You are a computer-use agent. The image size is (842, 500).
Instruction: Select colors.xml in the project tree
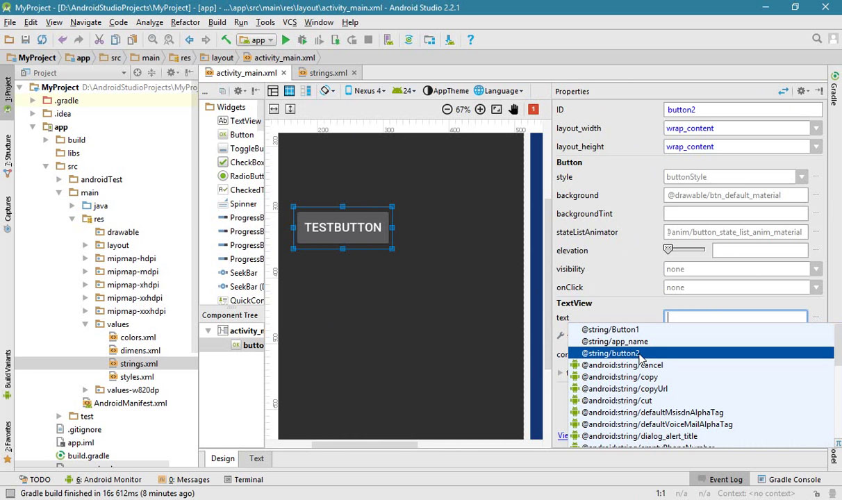click(138, 337)
